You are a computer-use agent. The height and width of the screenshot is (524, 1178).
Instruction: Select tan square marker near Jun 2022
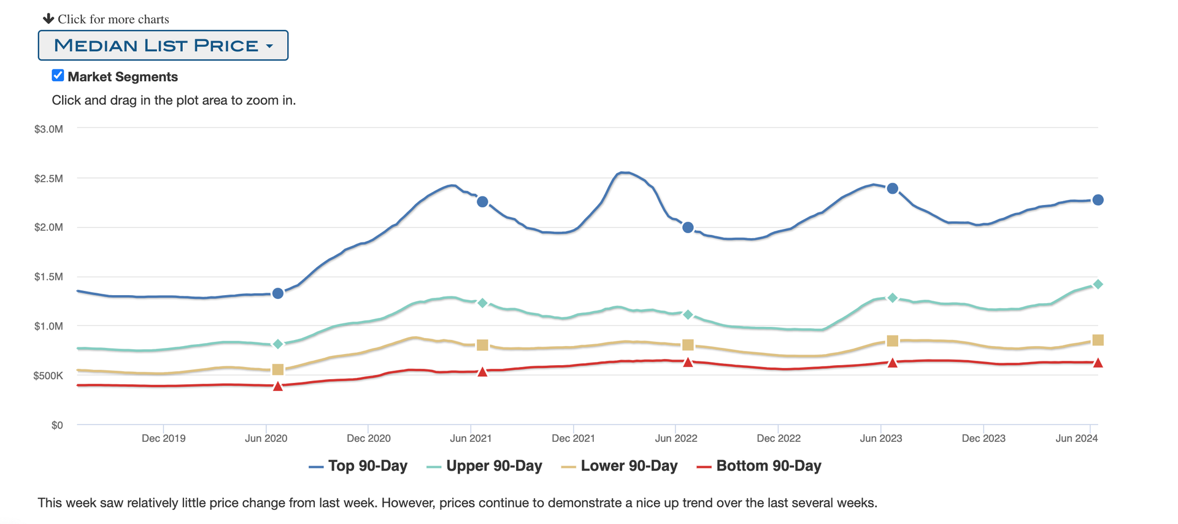[688, 345]
